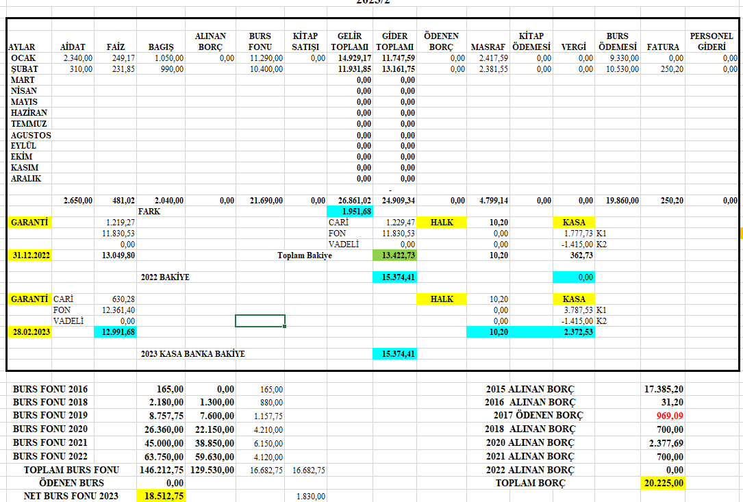
Task: Select the yellow 18.512,75 cell
Action: pyautogui.click(x=161, y=496)
